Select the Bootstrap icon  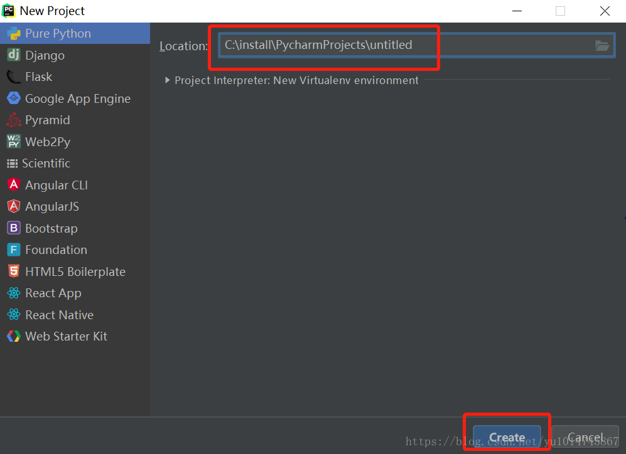14,228
